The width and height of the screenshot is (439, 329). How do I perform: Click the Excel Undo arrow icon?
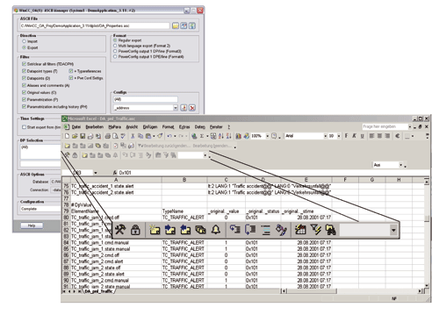[x=169, y=136]
